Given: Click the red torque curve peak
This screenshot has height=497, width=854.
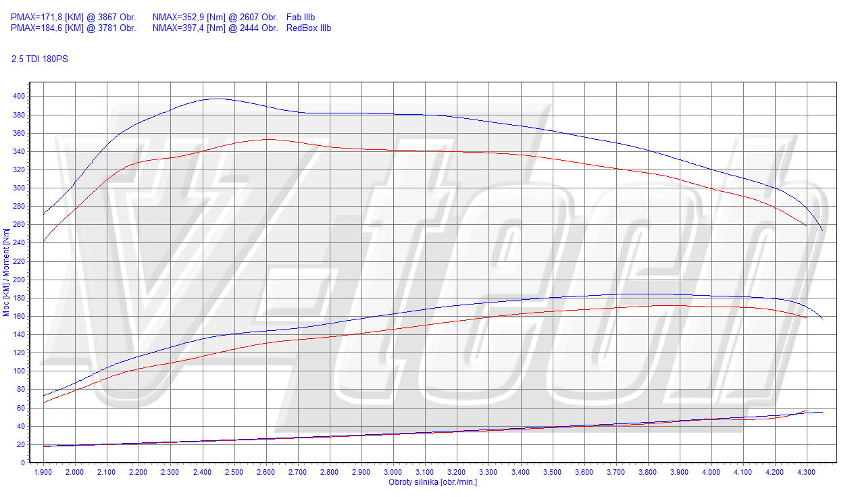Looking at the screenshot, I should click(x=268, y=139).
